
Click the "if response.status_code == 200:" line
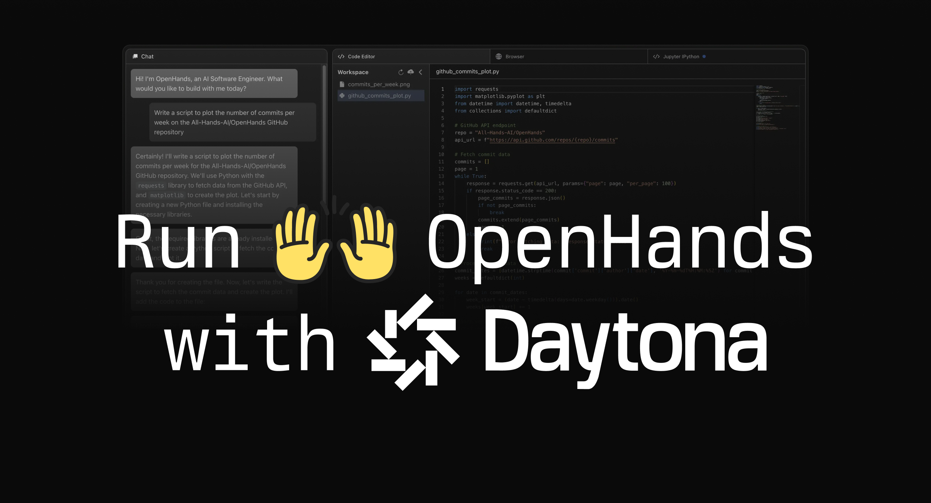click(511, 191)
